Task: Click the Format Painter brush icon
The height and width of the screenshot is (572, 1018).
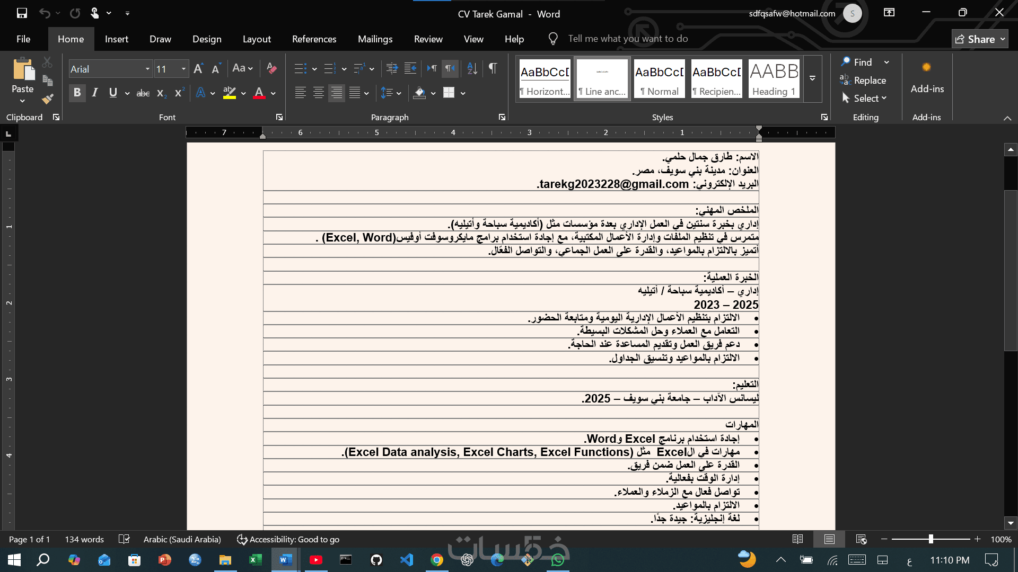Action: click(x=48, y=99)
